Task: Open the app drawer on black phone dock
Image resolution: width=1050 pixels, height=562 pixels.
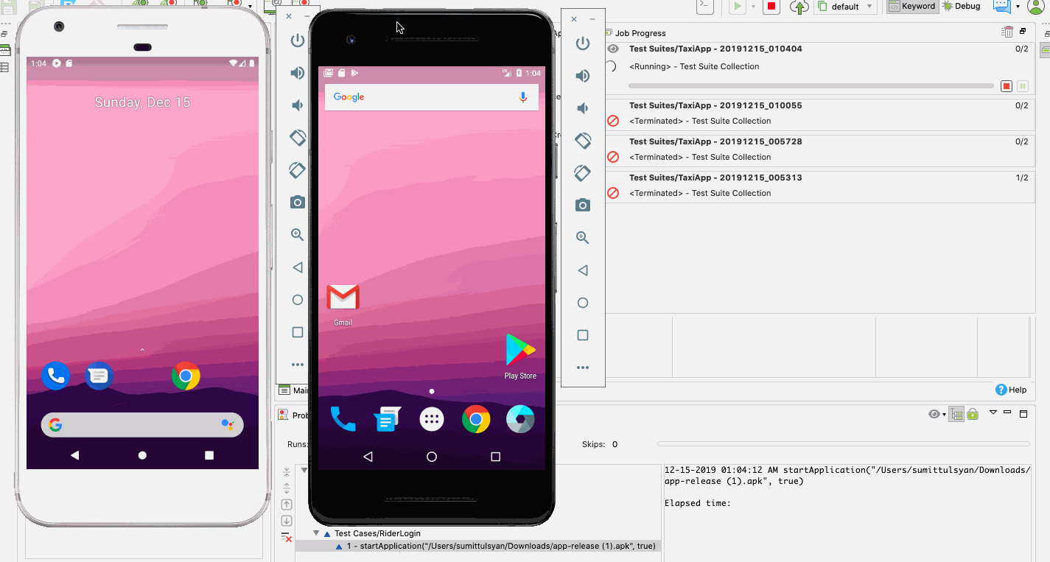Action: [432, 419]
